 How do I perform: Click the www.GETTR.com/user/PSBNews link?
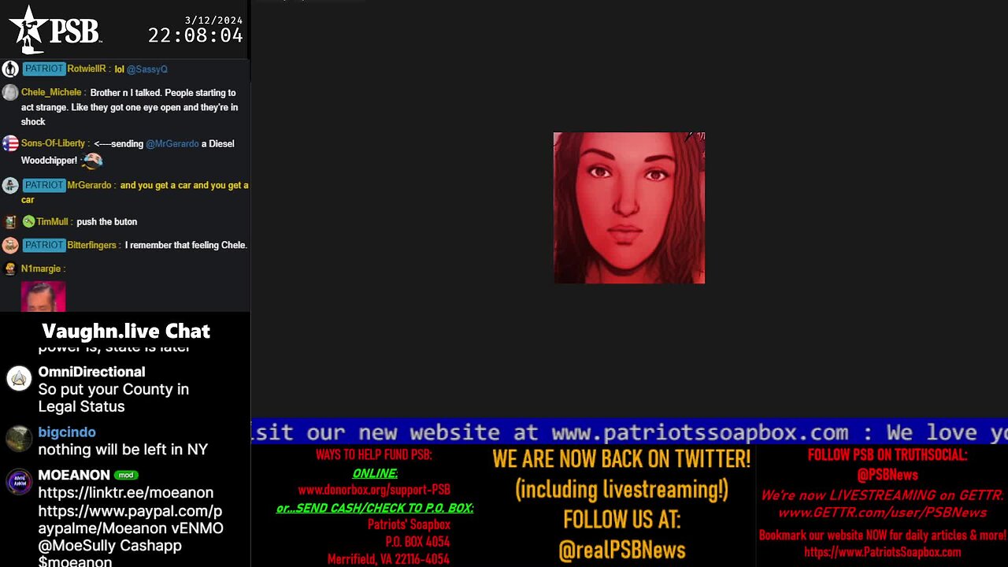point(882,513)
